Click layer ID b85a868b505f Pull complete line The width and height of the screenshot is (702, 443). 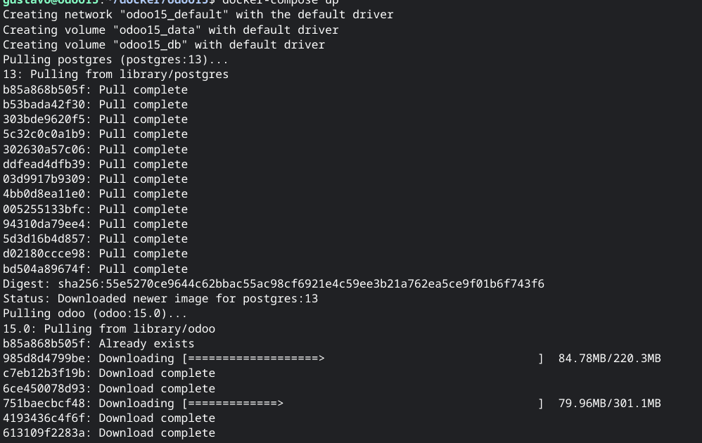coord(96,89)
